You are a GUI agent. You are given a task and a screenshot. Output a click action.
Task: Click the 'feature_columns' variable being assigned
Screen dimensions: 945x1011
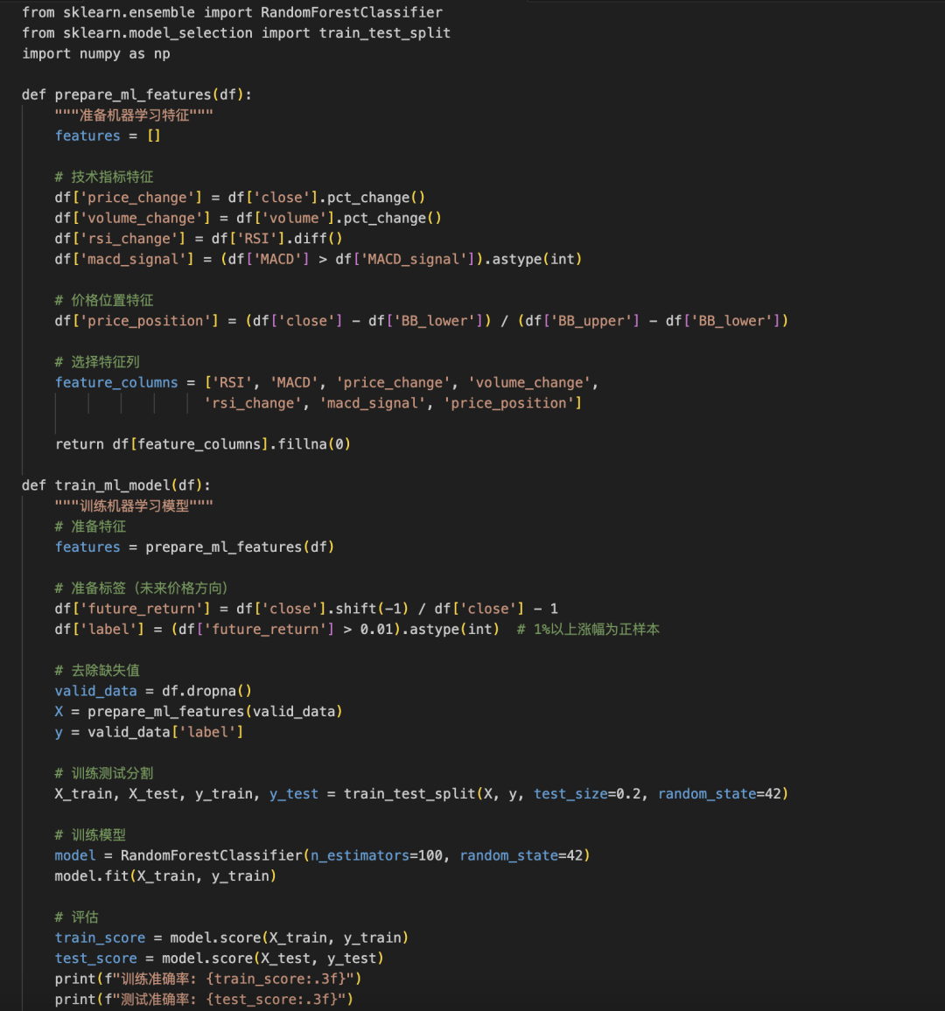(x=116, y=382)
